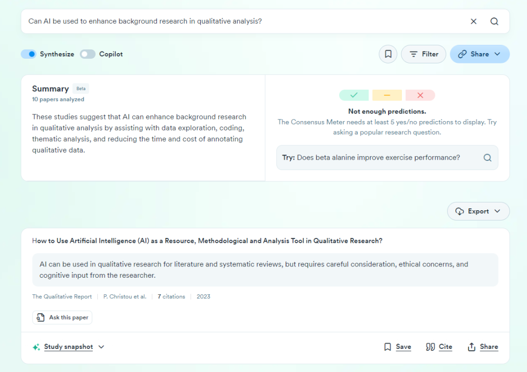Click the Ask this paper button
This screenshot has height=372, width=527.
pyautogui.click(x=62, y=317)
